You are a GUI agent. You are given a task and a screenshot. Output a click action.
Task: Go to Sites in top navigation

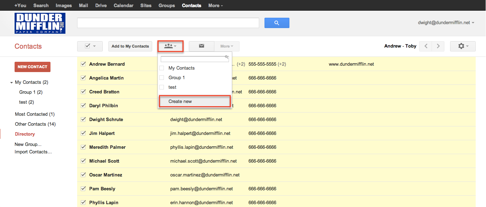point(146,5)
